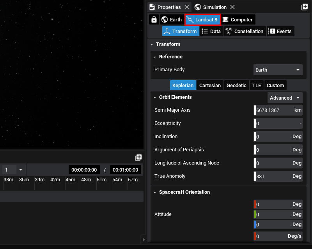This screenshot has width=312, height=249.
Task: Select the Landsat 8 spacecraft tab
Action: point(202,20)
